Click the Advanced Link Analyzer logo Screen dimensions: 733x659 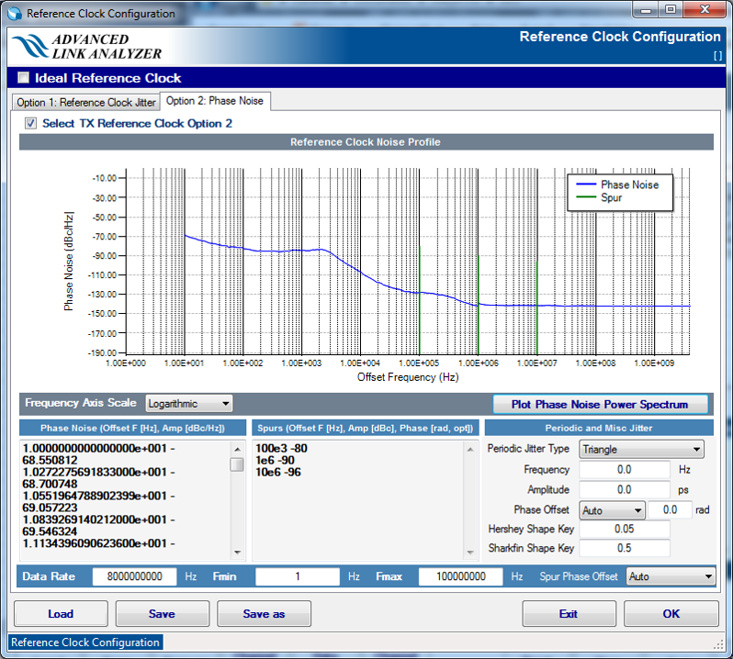click(x=86, y=47)
